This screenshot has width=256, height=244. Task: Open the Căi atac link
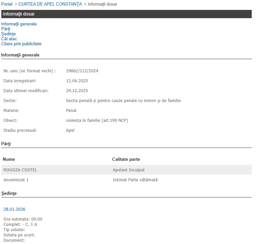9,39
